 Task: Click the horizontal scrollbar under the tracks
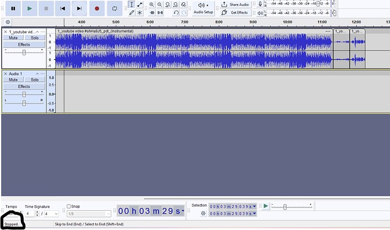pos(267,199)
